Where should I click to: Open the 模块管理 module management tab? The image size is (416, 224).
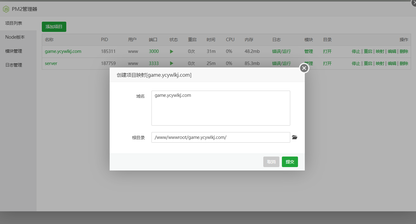[x=14, y=51]
